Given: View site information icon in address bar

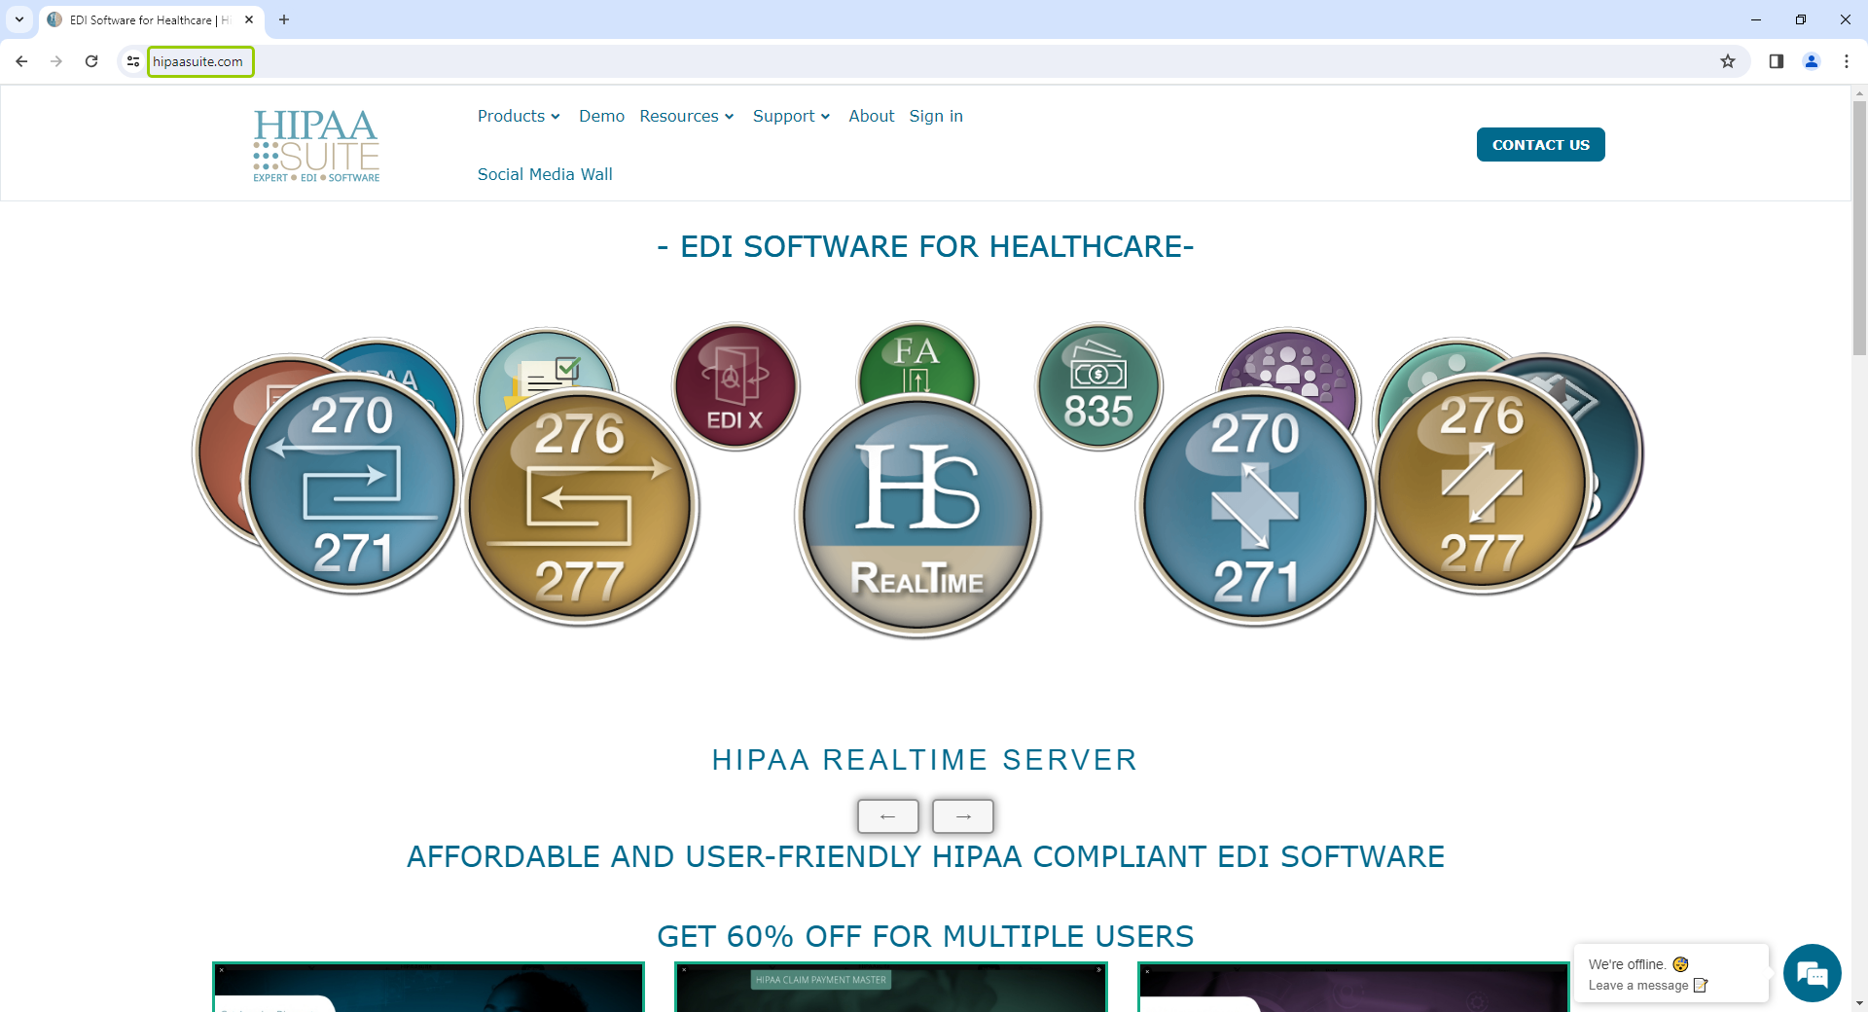Looking at the screenshot, I should pyautogui.click(x=133, y=61).
